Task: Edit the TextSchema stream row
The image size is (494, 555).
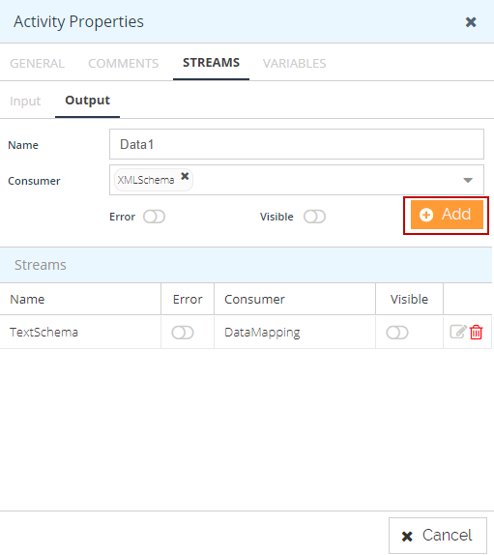Action: [458, 332]
